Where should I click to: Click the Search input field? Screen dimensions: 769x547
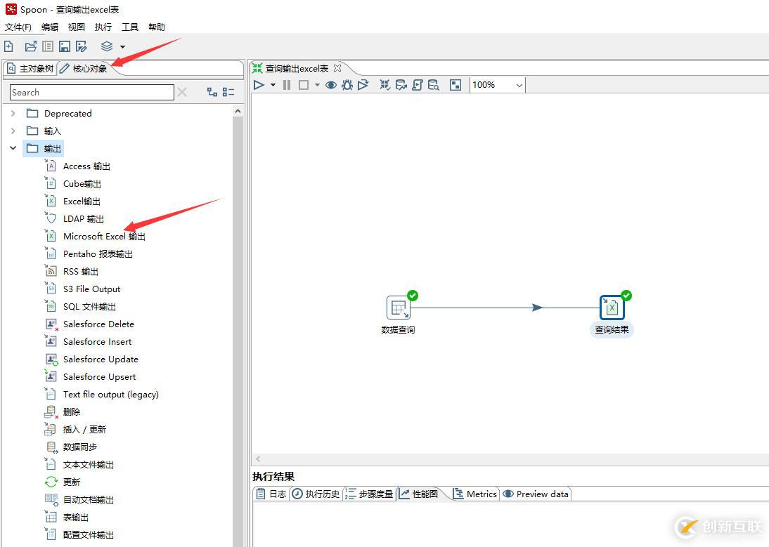(x=91, y=93)
